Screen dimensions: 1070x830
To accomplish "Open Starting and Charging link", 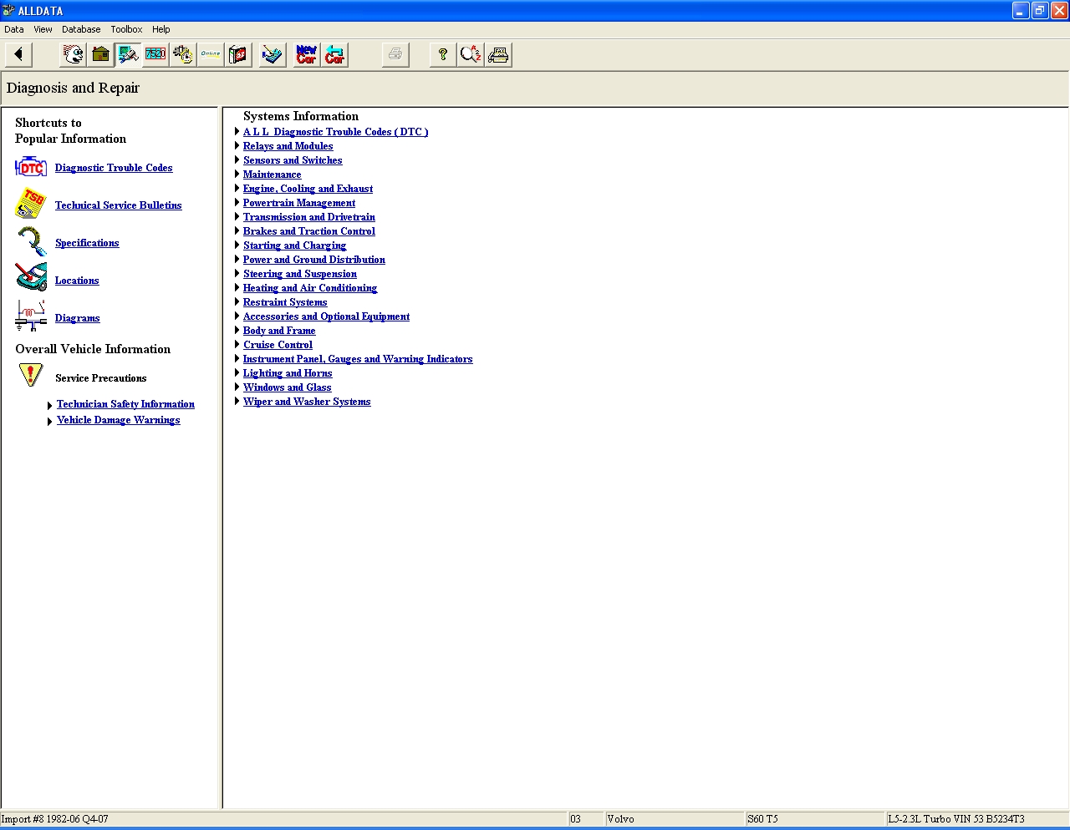I will click(x=294, y=245).
